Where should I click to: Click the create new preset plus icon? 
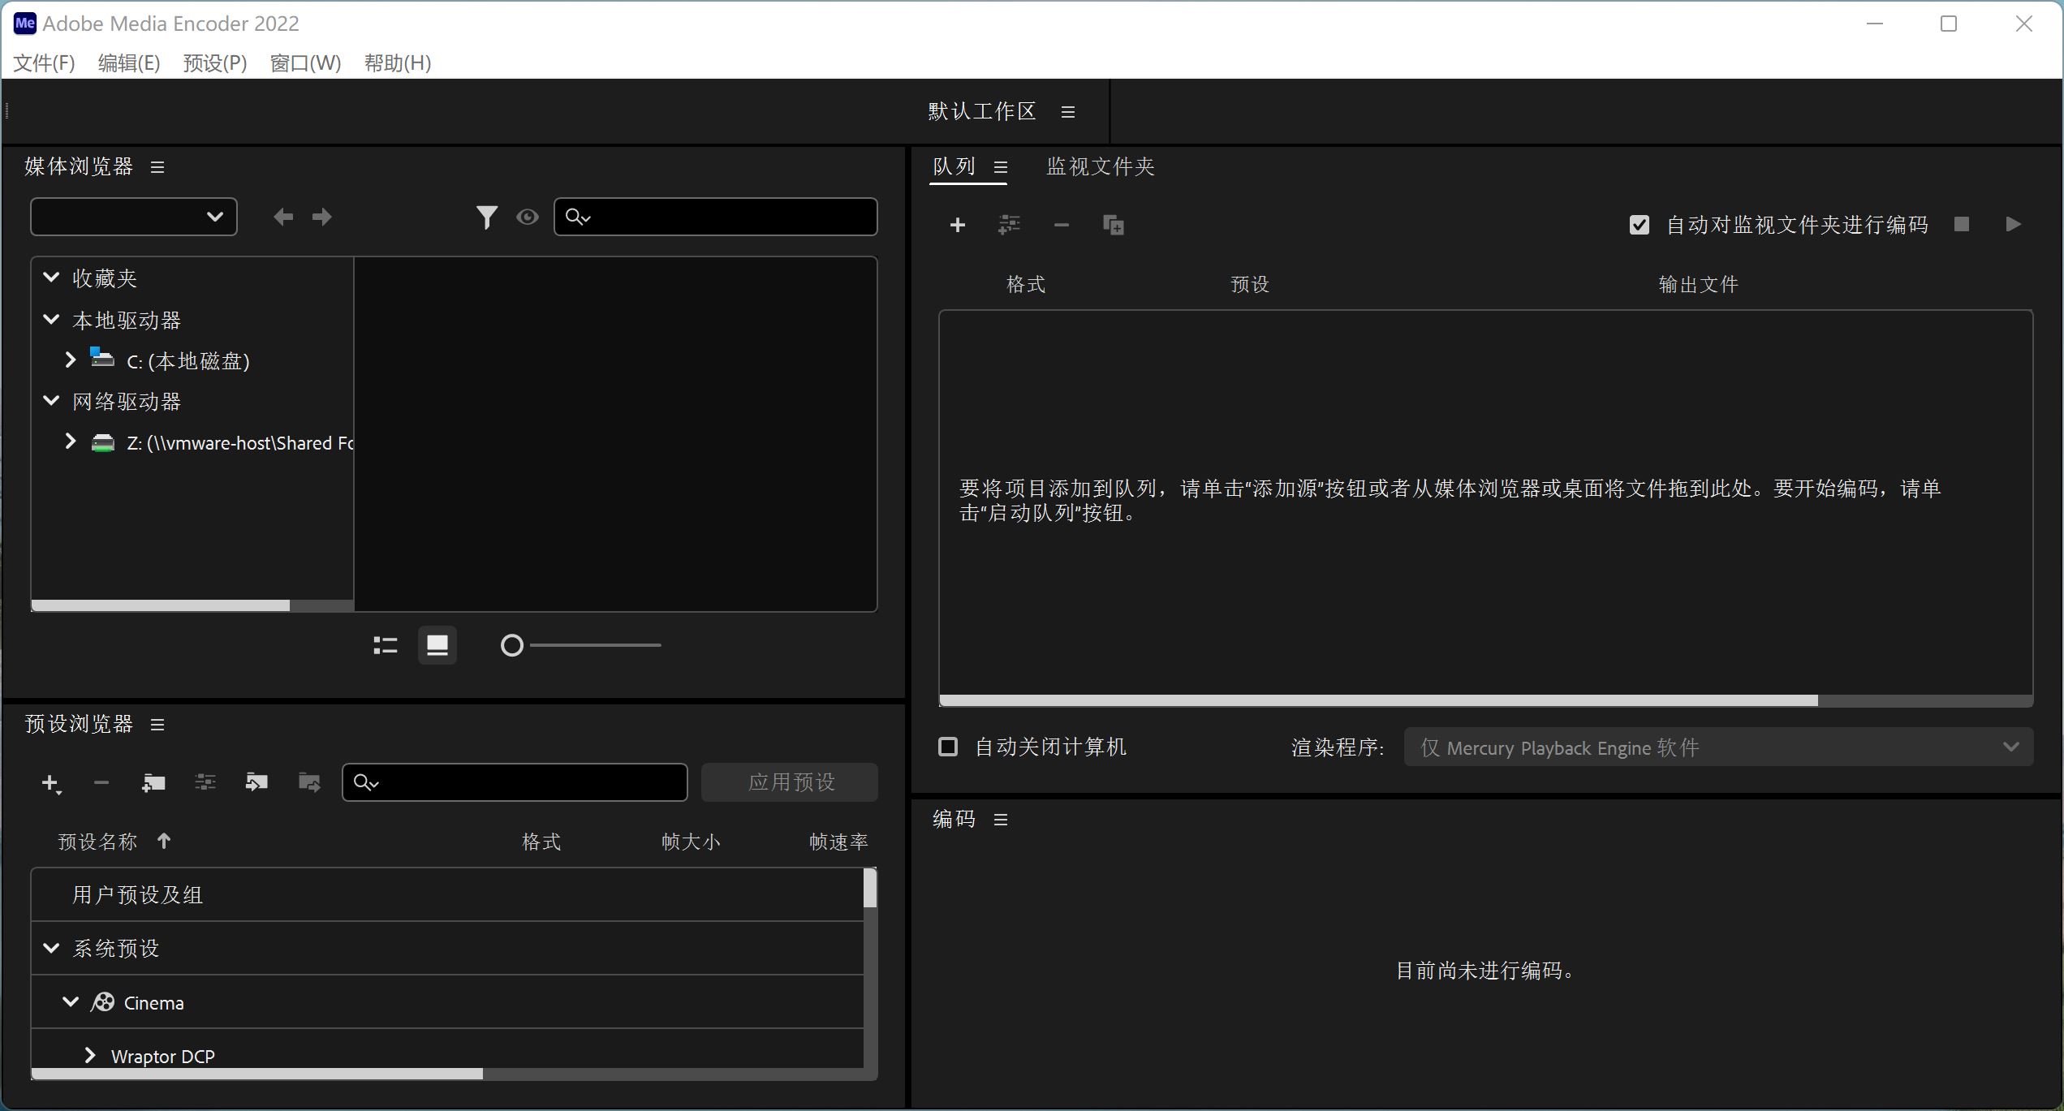coord(50,782)
